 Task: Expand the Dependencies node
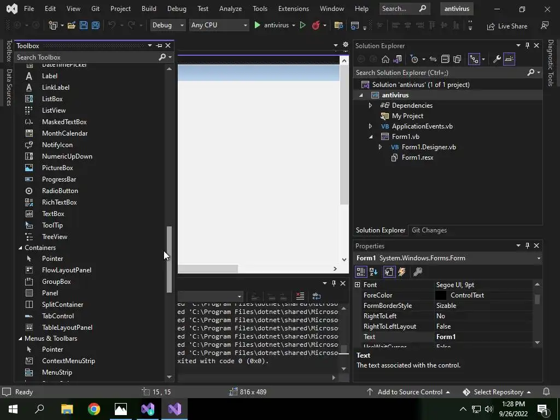370,106
